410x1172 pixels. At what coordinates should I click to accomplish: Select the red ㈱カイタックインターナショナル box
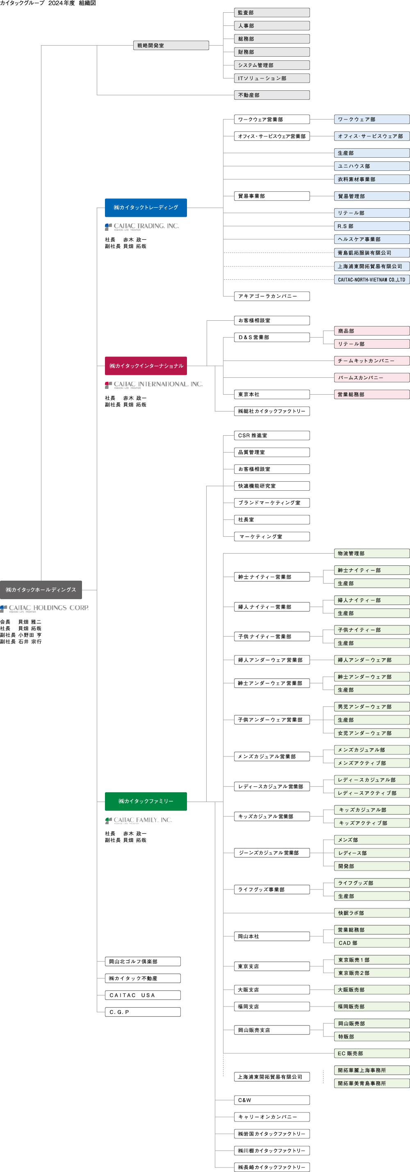coord(146,366)
